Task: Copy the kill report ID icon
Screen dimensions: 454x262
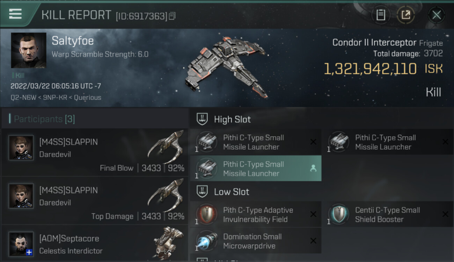Action: point(172,16)
